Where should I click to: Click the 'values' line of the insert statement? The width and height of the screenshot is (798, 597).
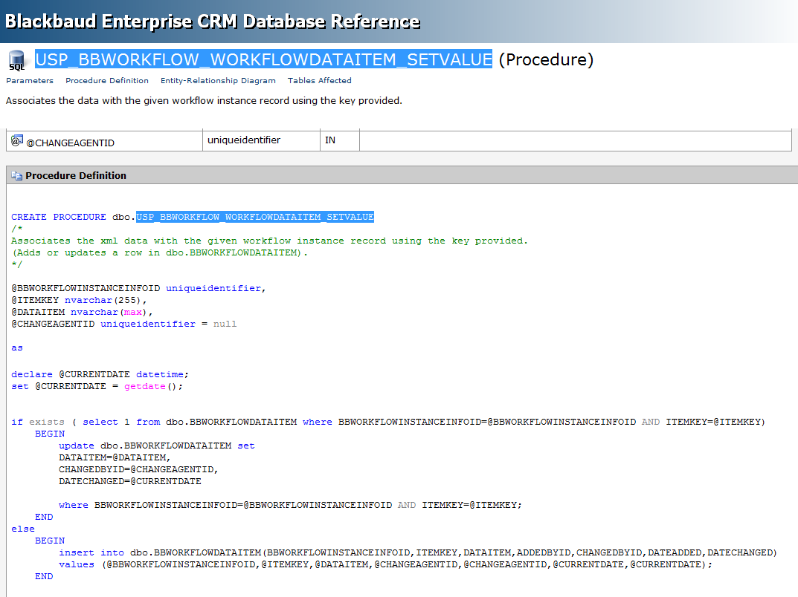click(x=385, y=564)
